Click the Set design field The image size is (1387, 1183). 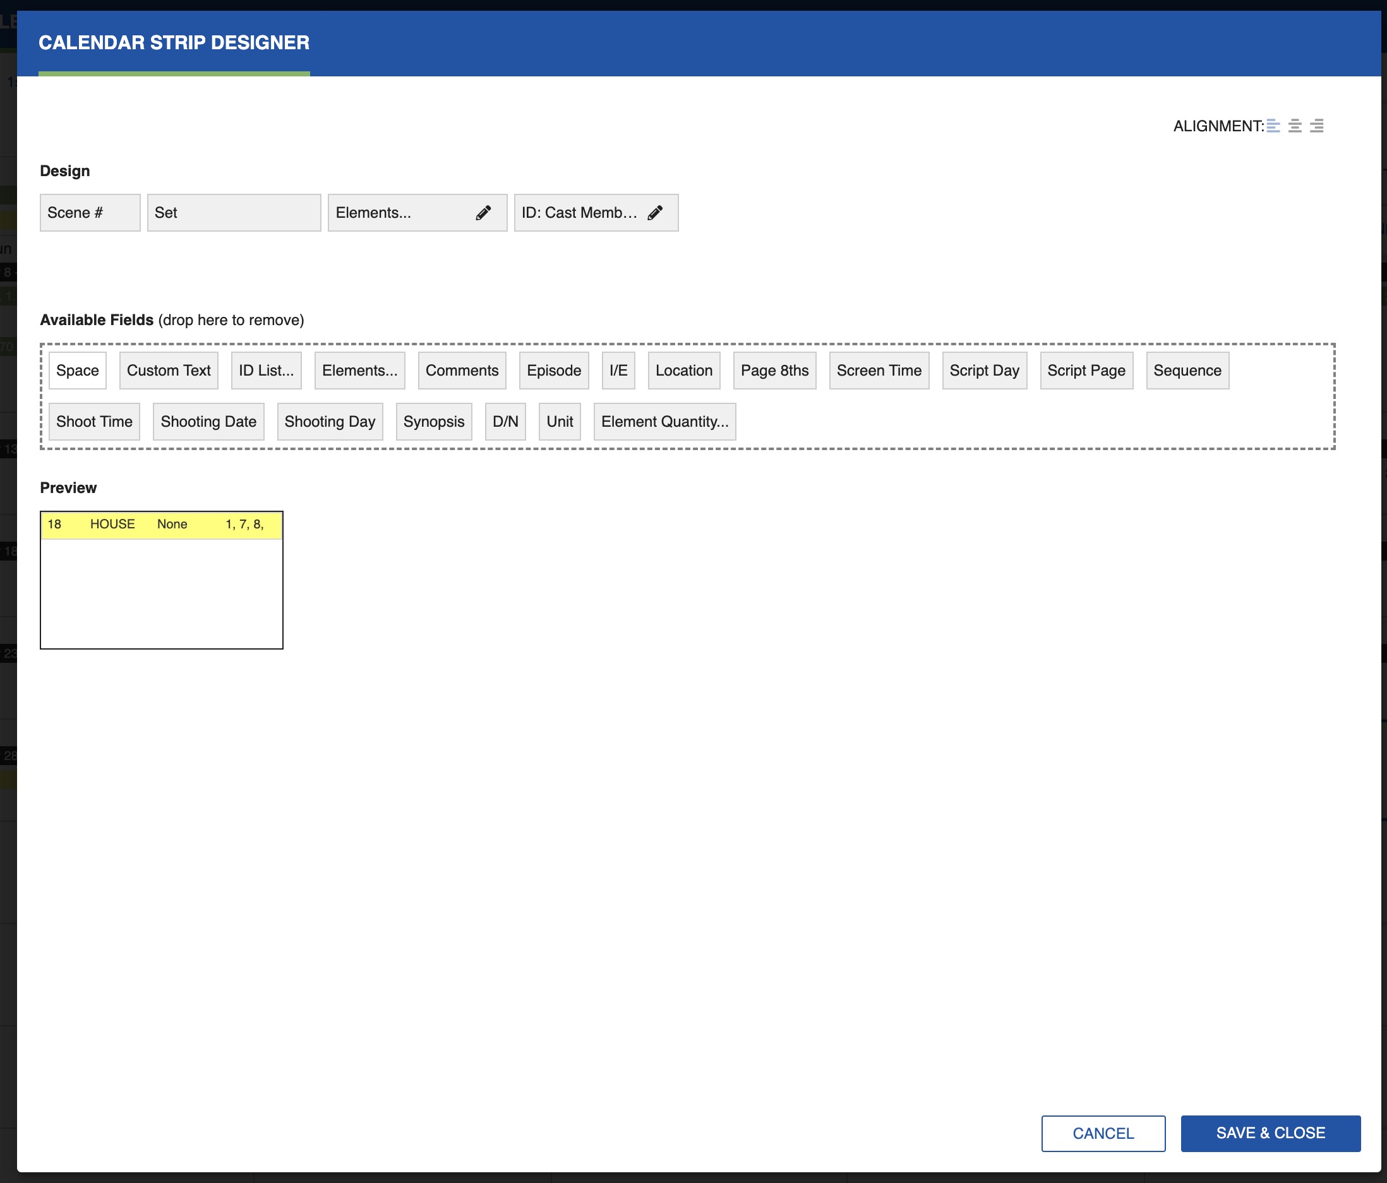point(234,213)
